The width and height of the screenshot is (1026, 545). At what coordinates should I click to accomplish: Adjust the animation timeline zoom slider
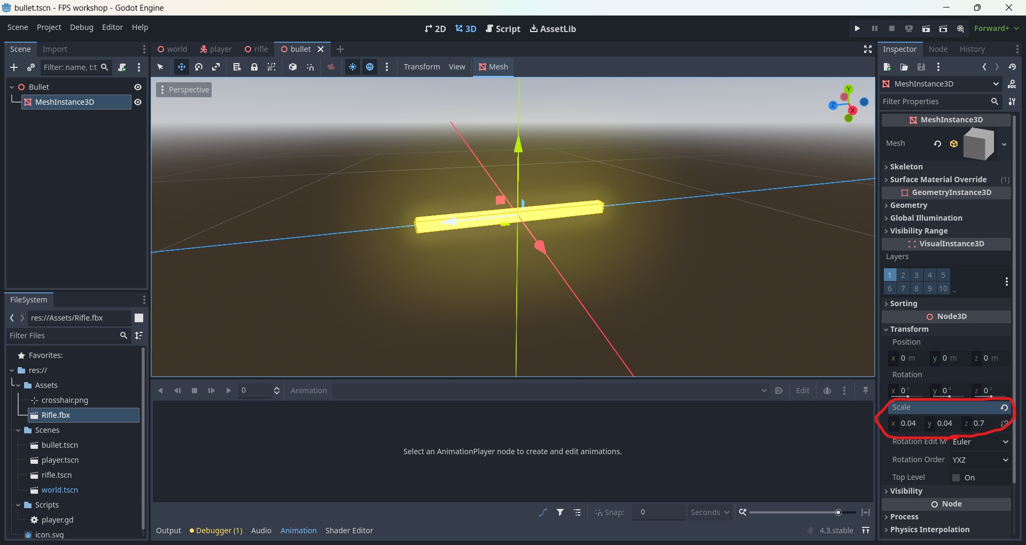(x=838, y=512)
